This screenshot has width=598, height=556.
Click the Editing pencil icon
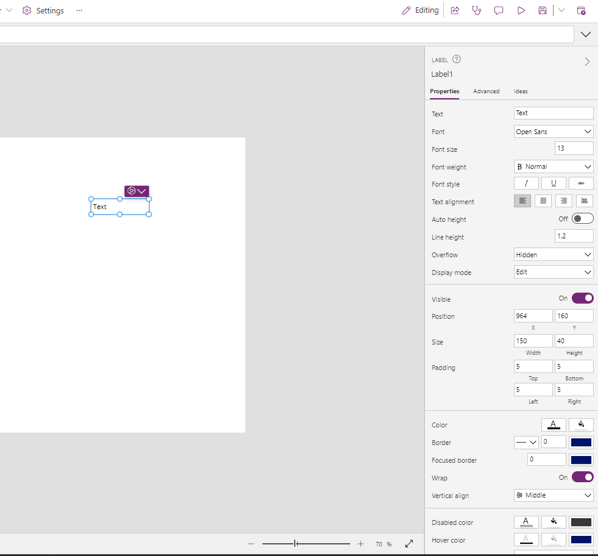pos(406,10)
